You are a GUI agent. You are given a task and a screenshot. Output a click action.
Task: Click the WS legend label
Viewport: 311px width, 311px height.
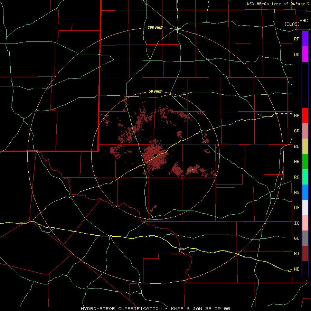pyautogui.click(x=297, y=192)
